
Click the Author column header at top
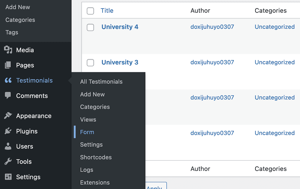200,10
